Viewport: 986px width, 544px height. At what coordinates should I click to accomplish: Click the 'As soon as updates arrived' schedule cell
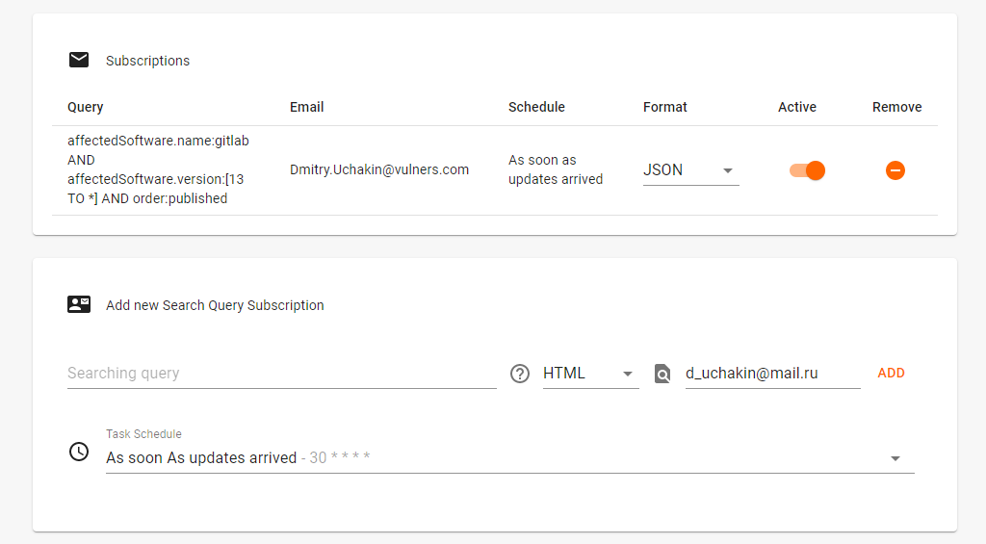click(556, 169)
